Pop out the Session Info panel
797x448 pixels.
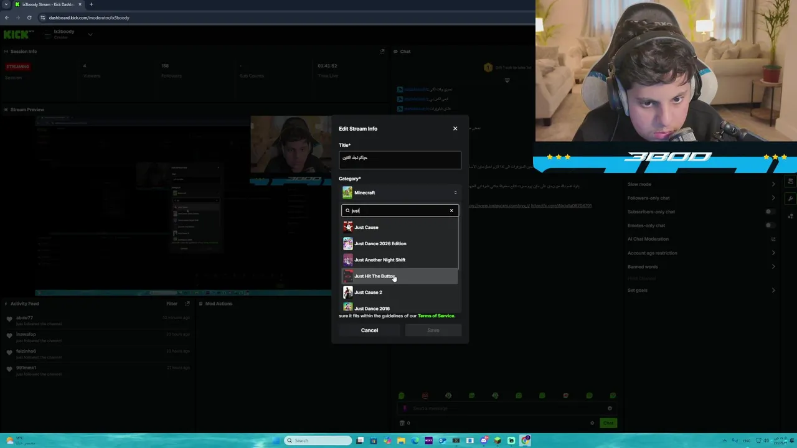pos(382,51)
